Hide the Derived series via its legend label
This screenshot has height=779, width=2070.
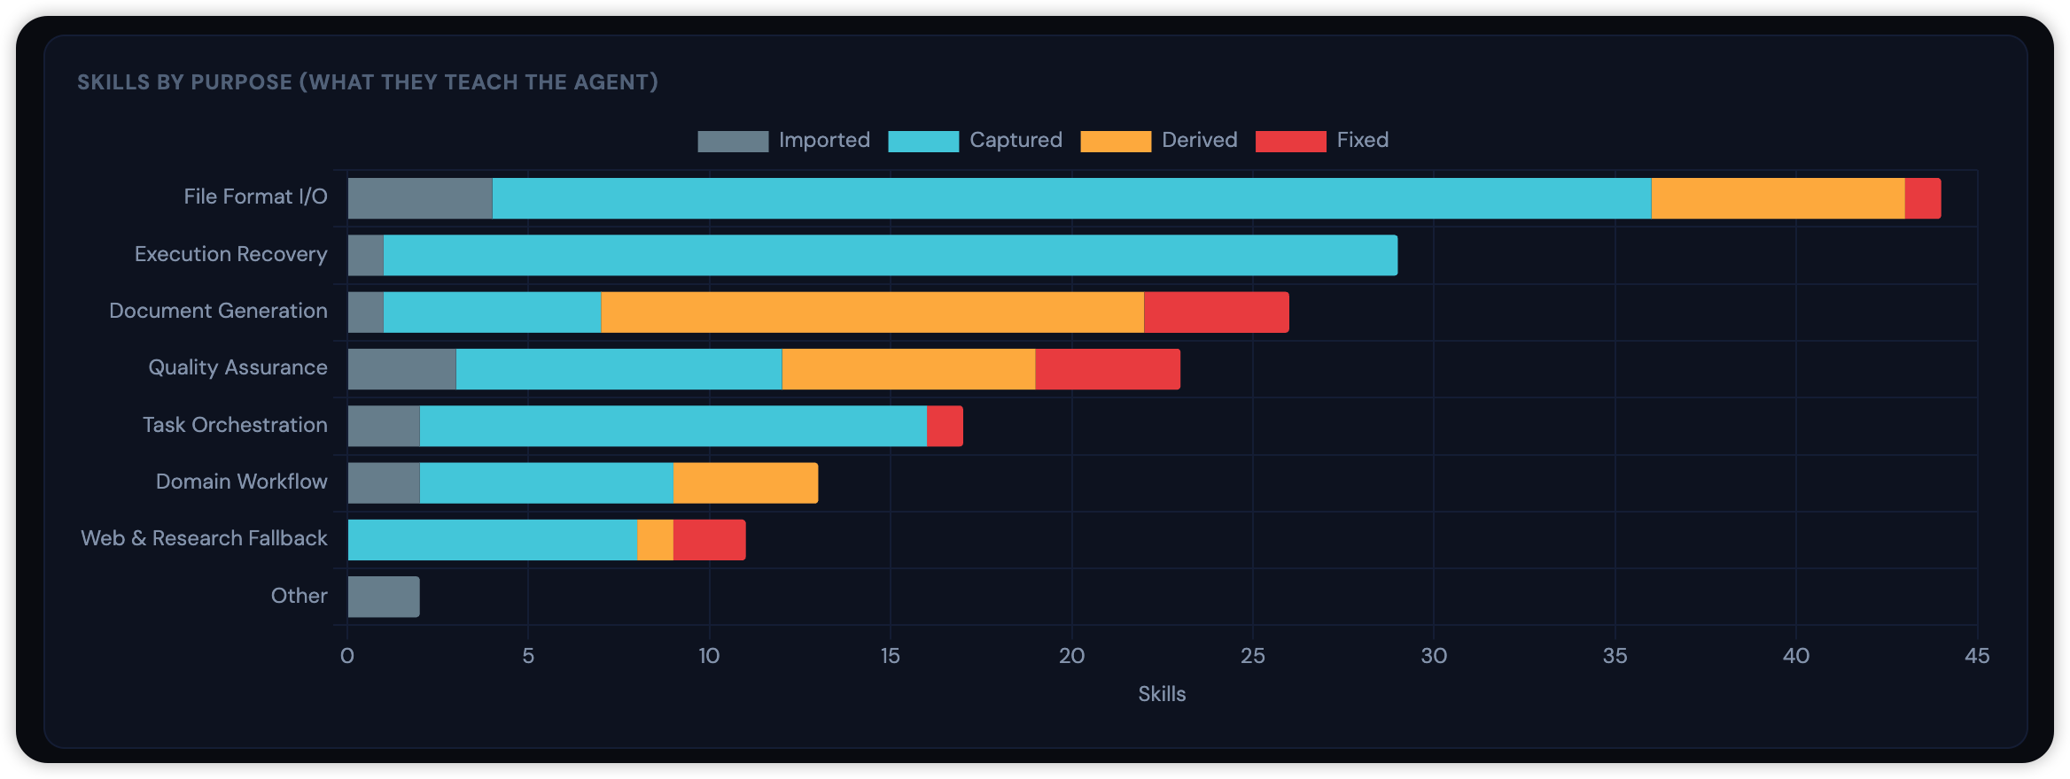(1199, 141)
